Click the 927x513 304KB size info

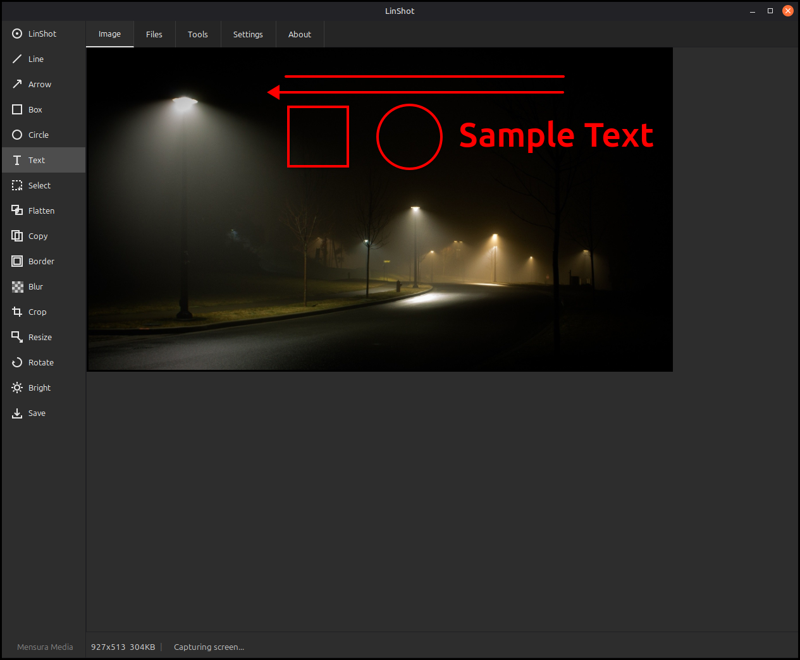[x=123, y=647]
